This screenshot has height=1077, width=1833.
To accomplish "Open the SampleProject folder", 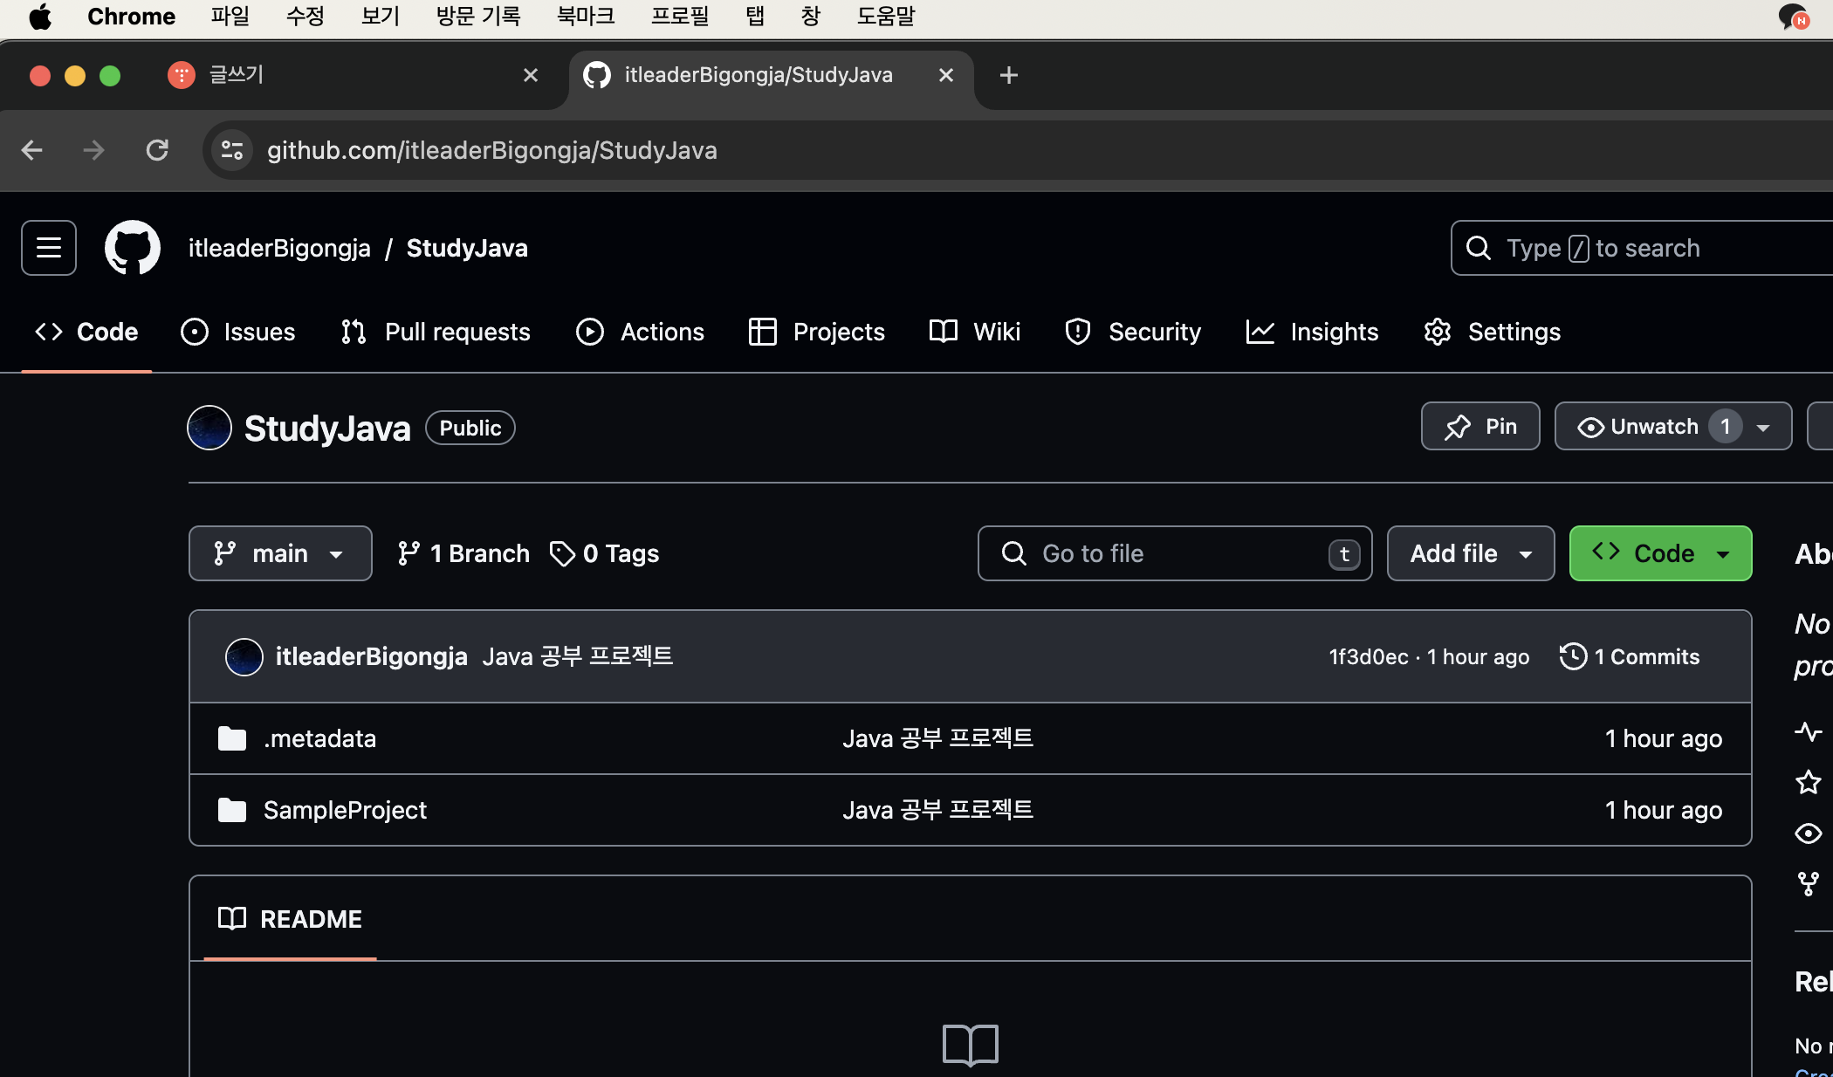I will pyautogui.click(x=345, y=810).
